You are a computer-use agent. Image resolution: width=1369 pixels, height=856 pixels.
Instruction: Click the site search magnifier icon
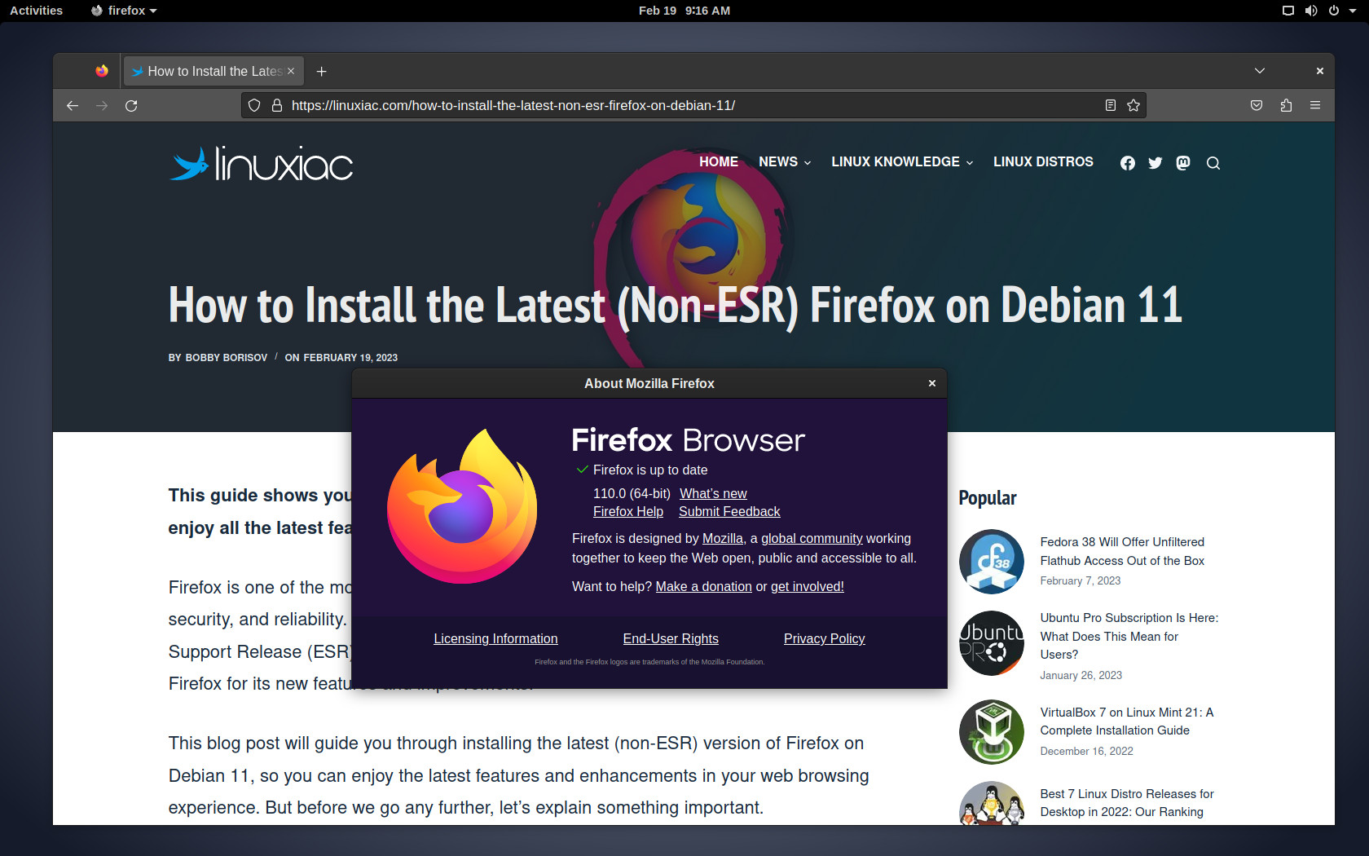pyautogui.click(x=1213, y=163)
